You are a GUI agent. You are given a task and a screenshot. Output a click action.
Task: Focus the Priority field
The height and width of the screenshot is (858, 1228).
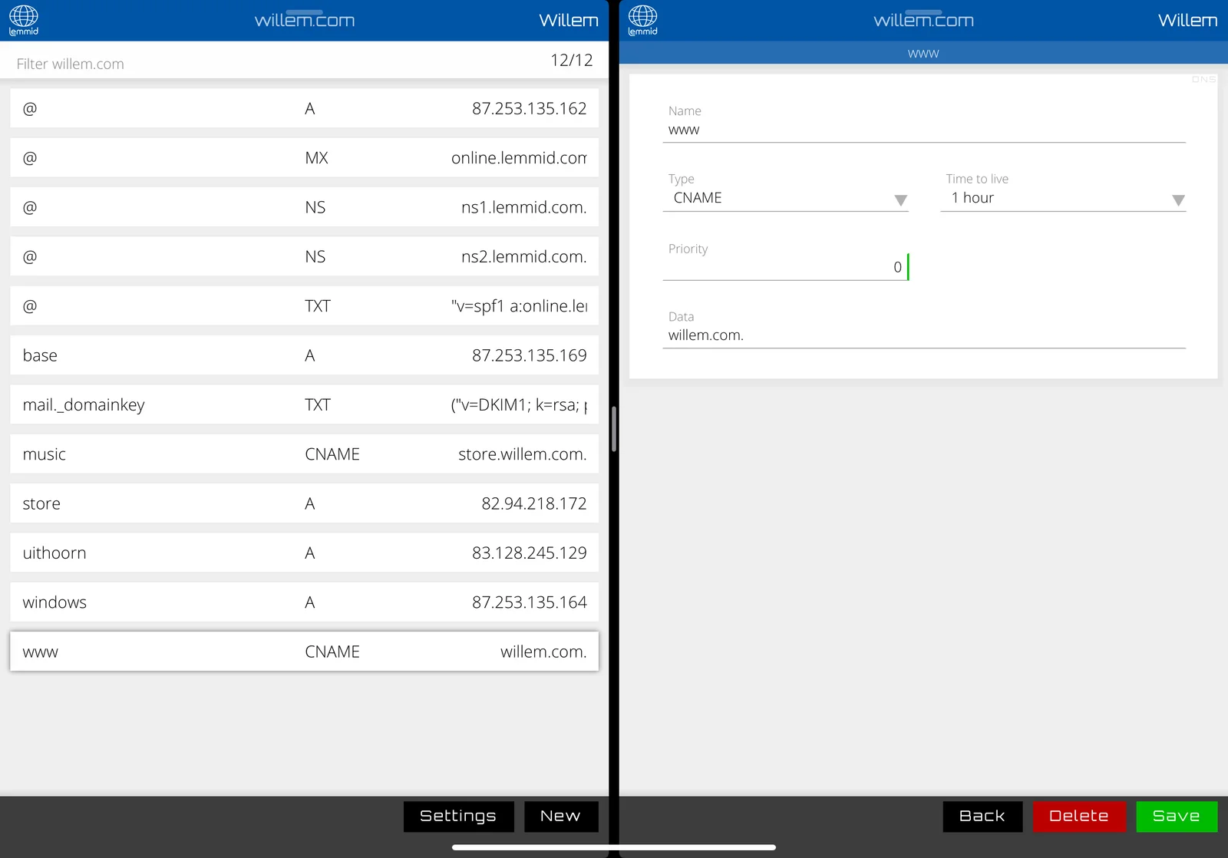[786, 267]
